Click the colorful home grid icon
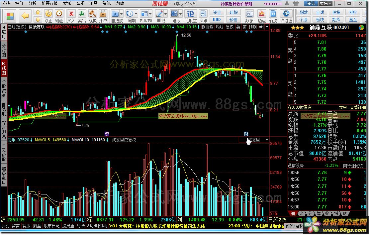The image size is (370, 235). [10, 16]
